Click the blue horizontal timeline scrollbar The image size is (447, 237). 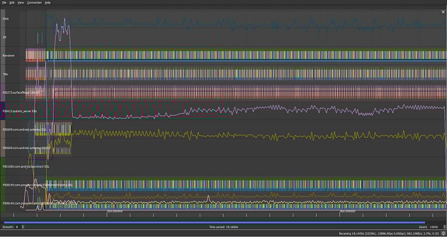pyautogui.click(x=214, y=223)
